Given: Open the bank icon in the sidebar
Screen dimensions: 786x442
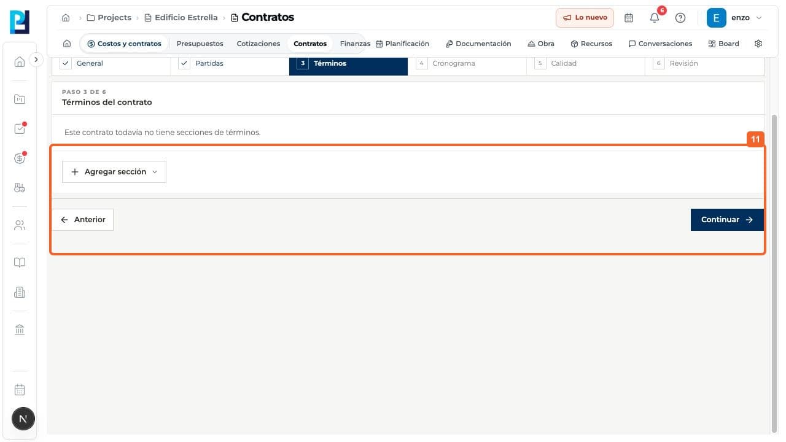Looking at the screenshot, I should pos(20,330).
